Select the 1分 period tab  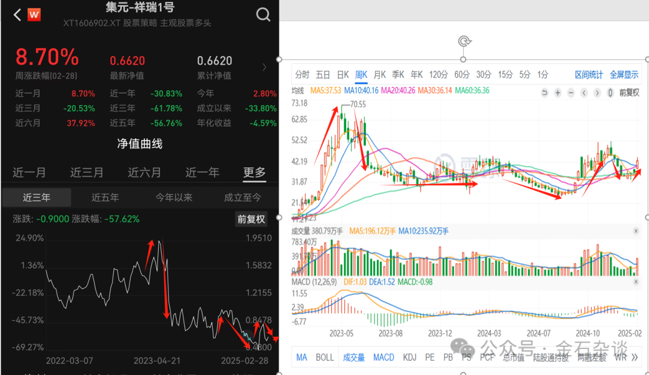(543, 75)
